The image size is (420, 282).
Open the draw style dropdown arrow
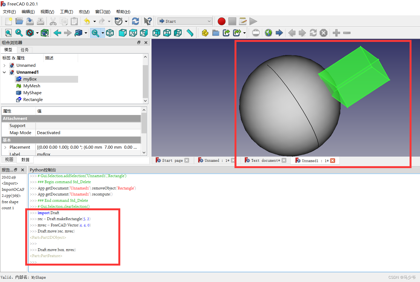coord(37,33)
